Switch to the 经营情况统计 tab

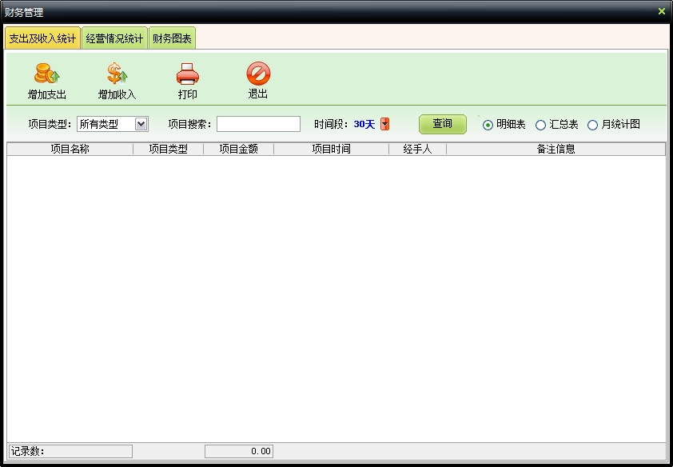(114, 38)
